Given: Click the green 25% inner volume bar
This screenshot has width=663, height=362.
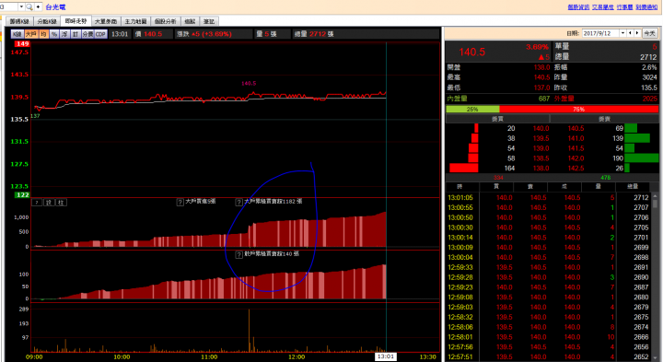Looking at the screenshot, I should 472,109.
